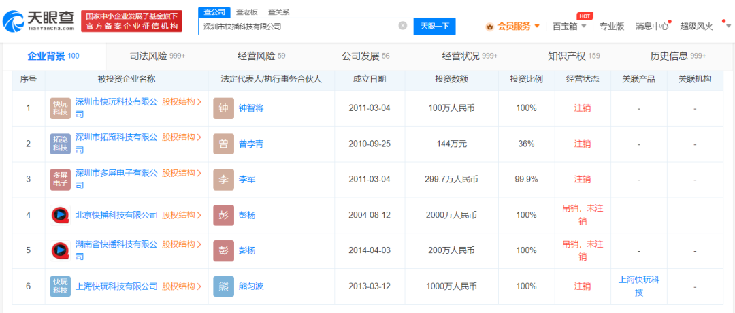
Task: Click the 多屏电子 company logo icon
Action: tap(60, 180)
